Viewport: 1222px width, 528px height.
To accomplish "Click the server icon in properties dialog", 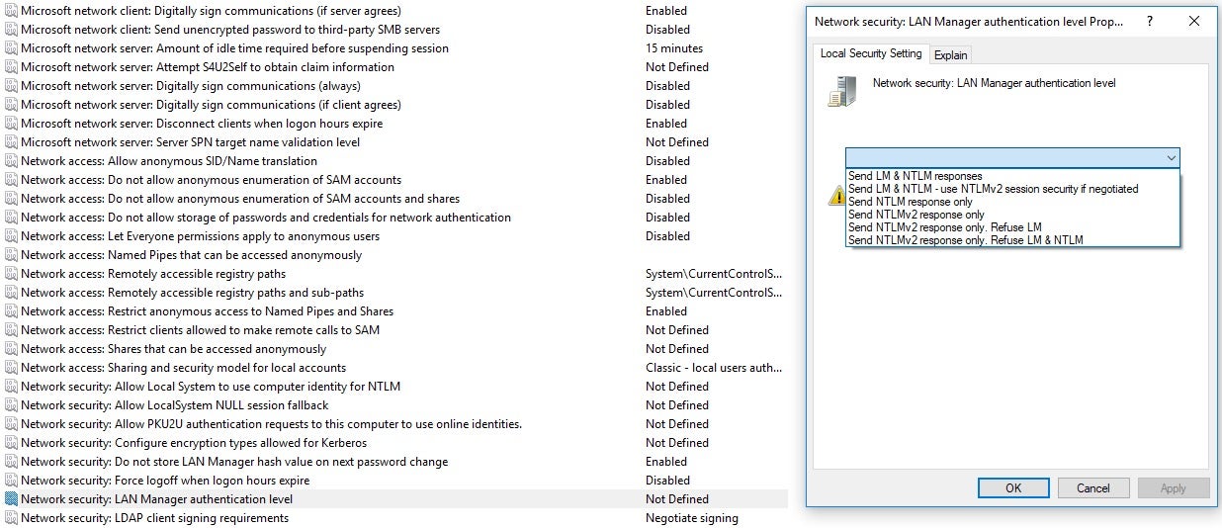I will (841, 92).
